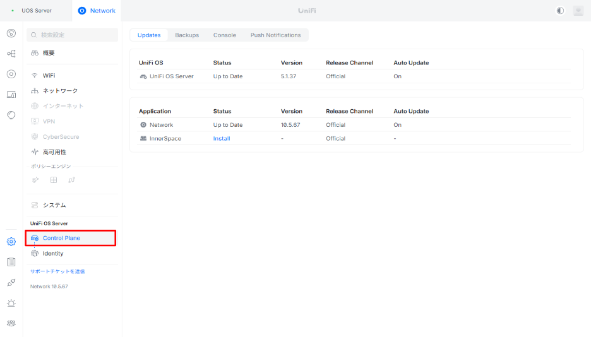Click the InnerSpace application icon in table
Image resolution: width=591 pixels, height=337 pixels.
pyautogui.click(x=143, y=139)
